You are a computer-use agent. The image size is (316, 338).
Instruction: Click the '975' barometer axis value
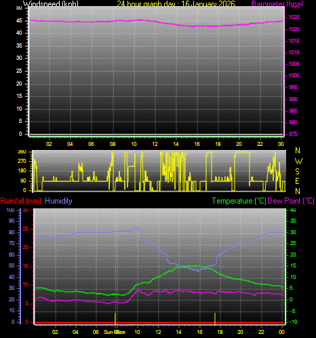point(293,134)
